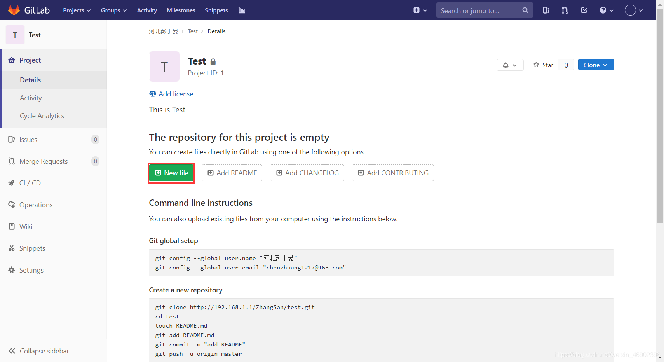Open the to-do list checkmark icon
The height and width of the screenshot is (362, 664).
click(x=584, y=10)
